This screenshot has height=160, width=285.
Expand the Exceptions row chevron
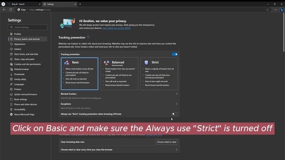[x=176, y=104]
